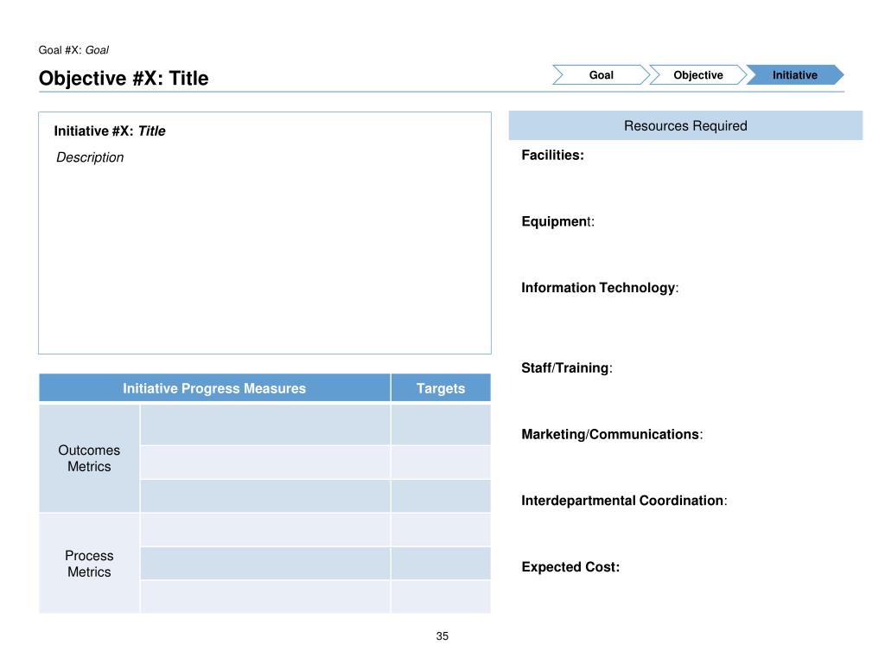Select the Information Technology label

point(599,288)
